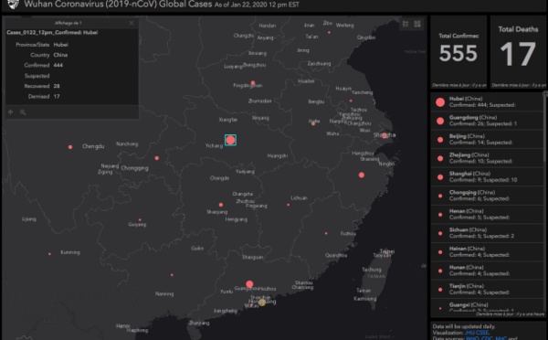Open the legend list icon on map
Image resolution: width=548 pixels, height=340 pixels.
click(406, 24)
